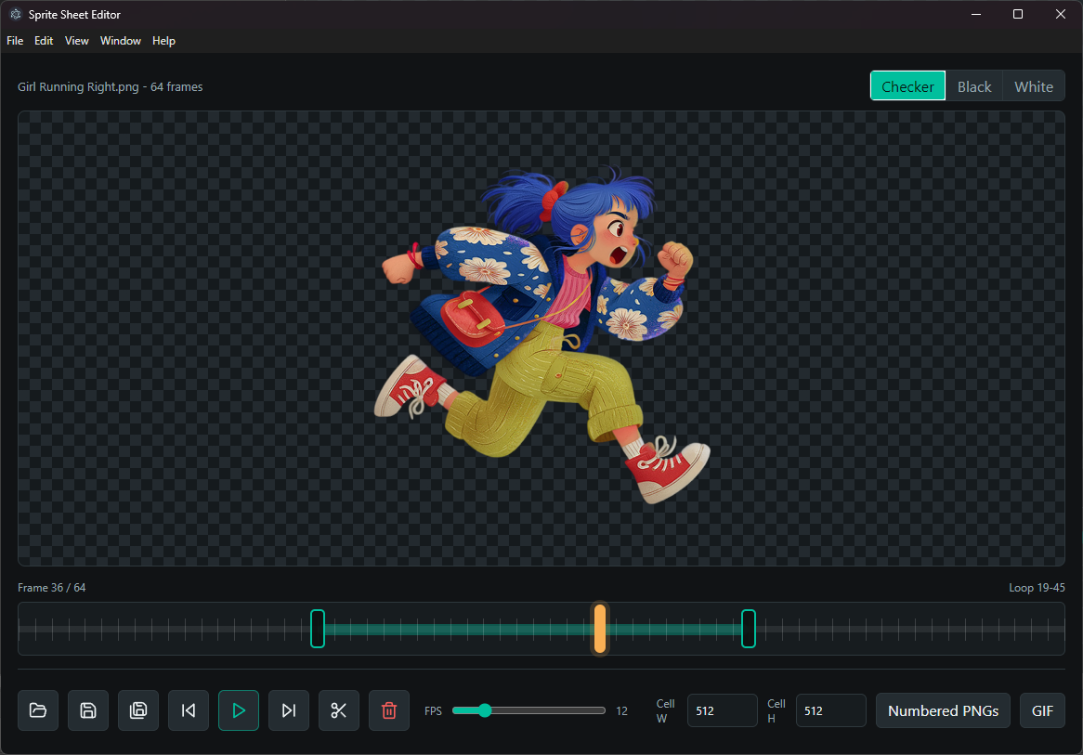Viewport: 1083px width, 755px height.
Task: Open a sprite sheet with folder icon
Action: tap(38, 710)
